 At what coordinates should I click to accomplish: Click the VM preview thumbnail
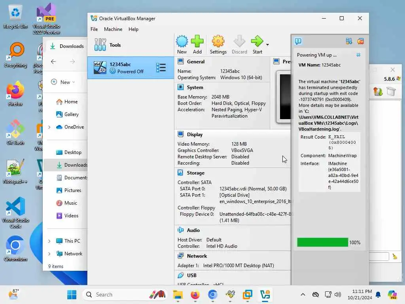click(284, 97)
